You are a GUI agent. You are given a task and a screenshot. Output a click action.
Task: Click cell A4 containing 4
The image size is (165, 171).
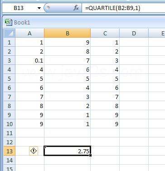pos(29,69)
